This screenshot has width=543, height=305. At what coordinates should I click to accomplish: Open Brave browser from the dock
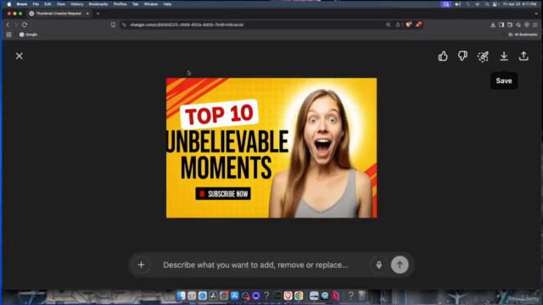click(x=288, y=296)
